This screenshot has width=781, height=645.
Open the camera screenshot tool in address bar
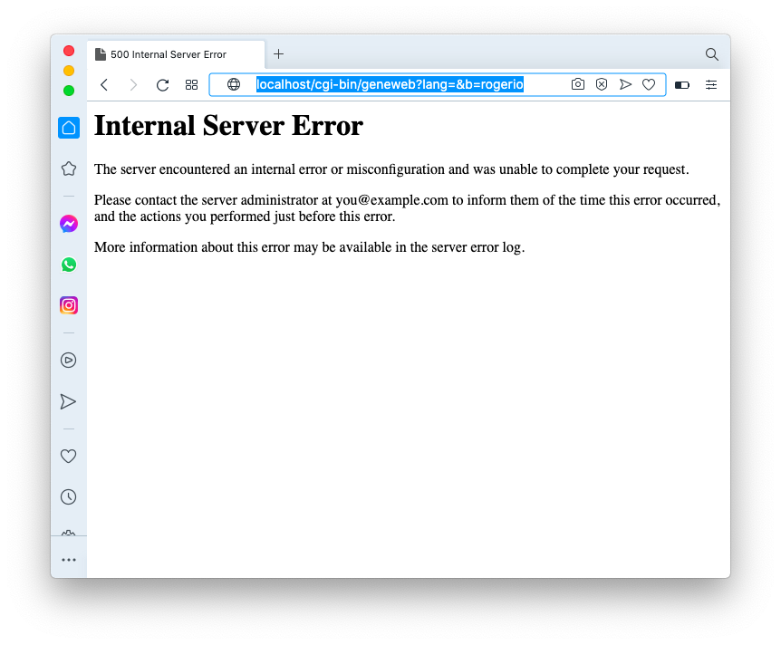578,83
